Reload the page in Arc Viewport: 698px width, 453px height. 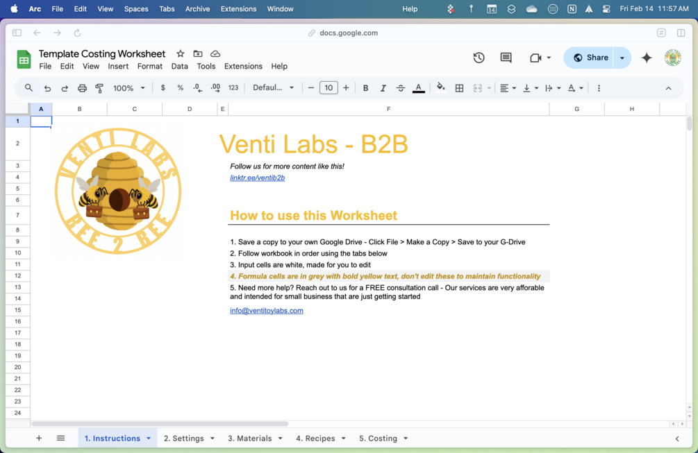pos(78,33)
